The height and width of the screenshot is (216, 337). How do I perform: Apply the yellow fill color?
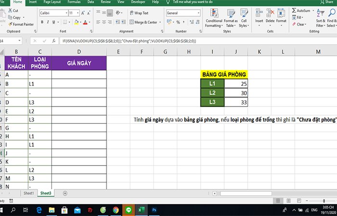(x=77, y=22)
